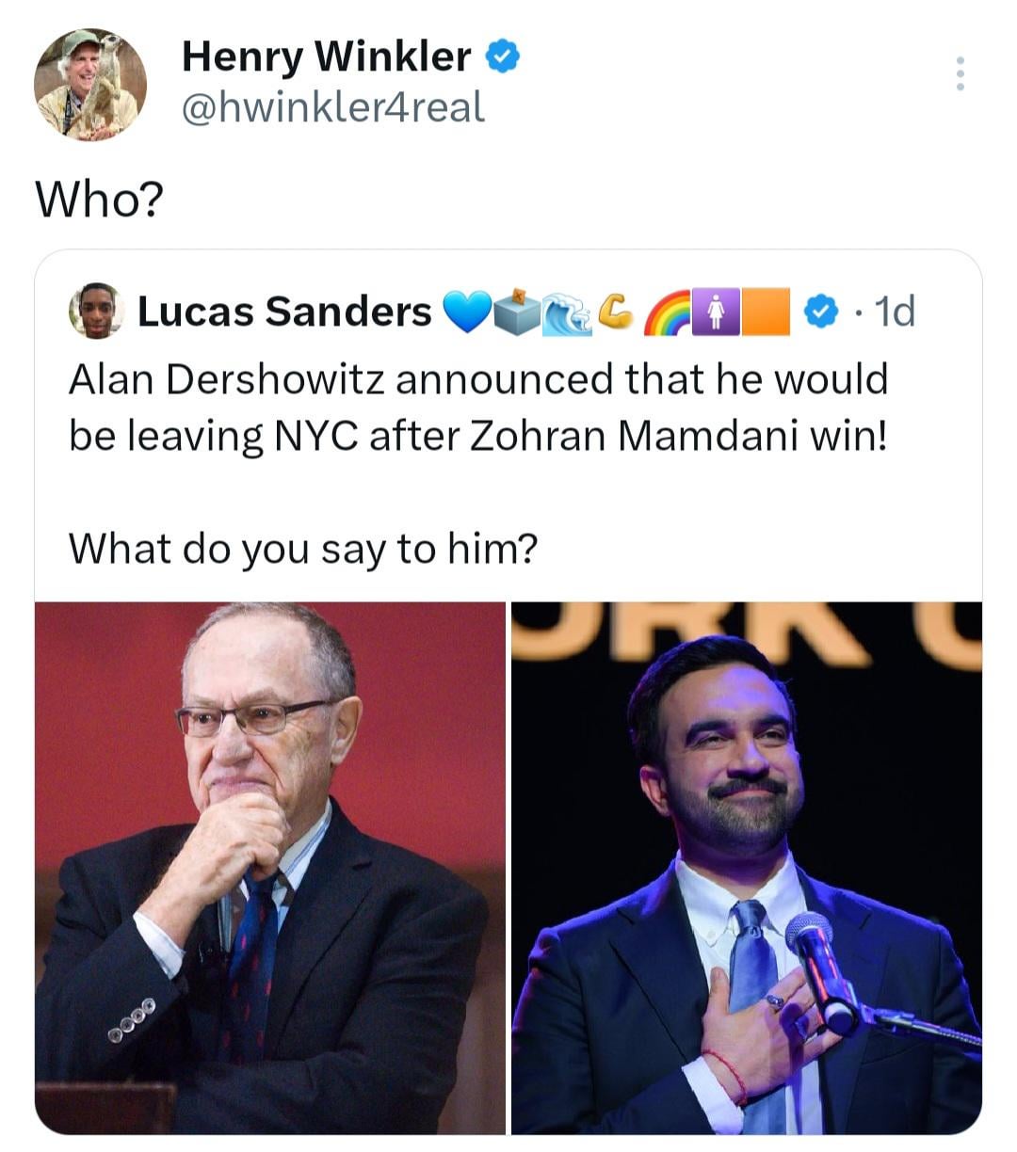Click the orange square emoji
The height and width of the screenshot is (1152, 1017).
pyautogui.click(x=766, y=312)
